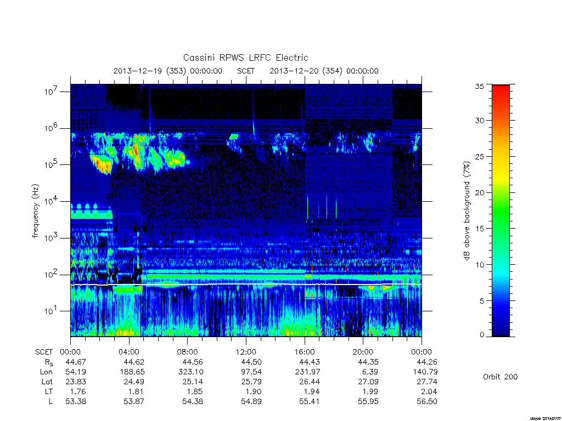Image resolution: width=562 pixels, height=421 pixels.
Task: Click the colorbar tick value 35
Action: pyautogui.click(x=480, y=86)
